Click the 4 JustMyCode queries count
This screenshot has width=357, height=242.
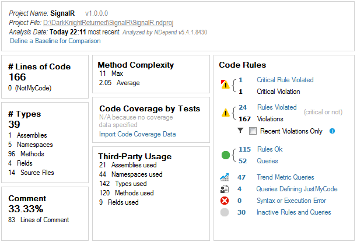pos(239,189)
